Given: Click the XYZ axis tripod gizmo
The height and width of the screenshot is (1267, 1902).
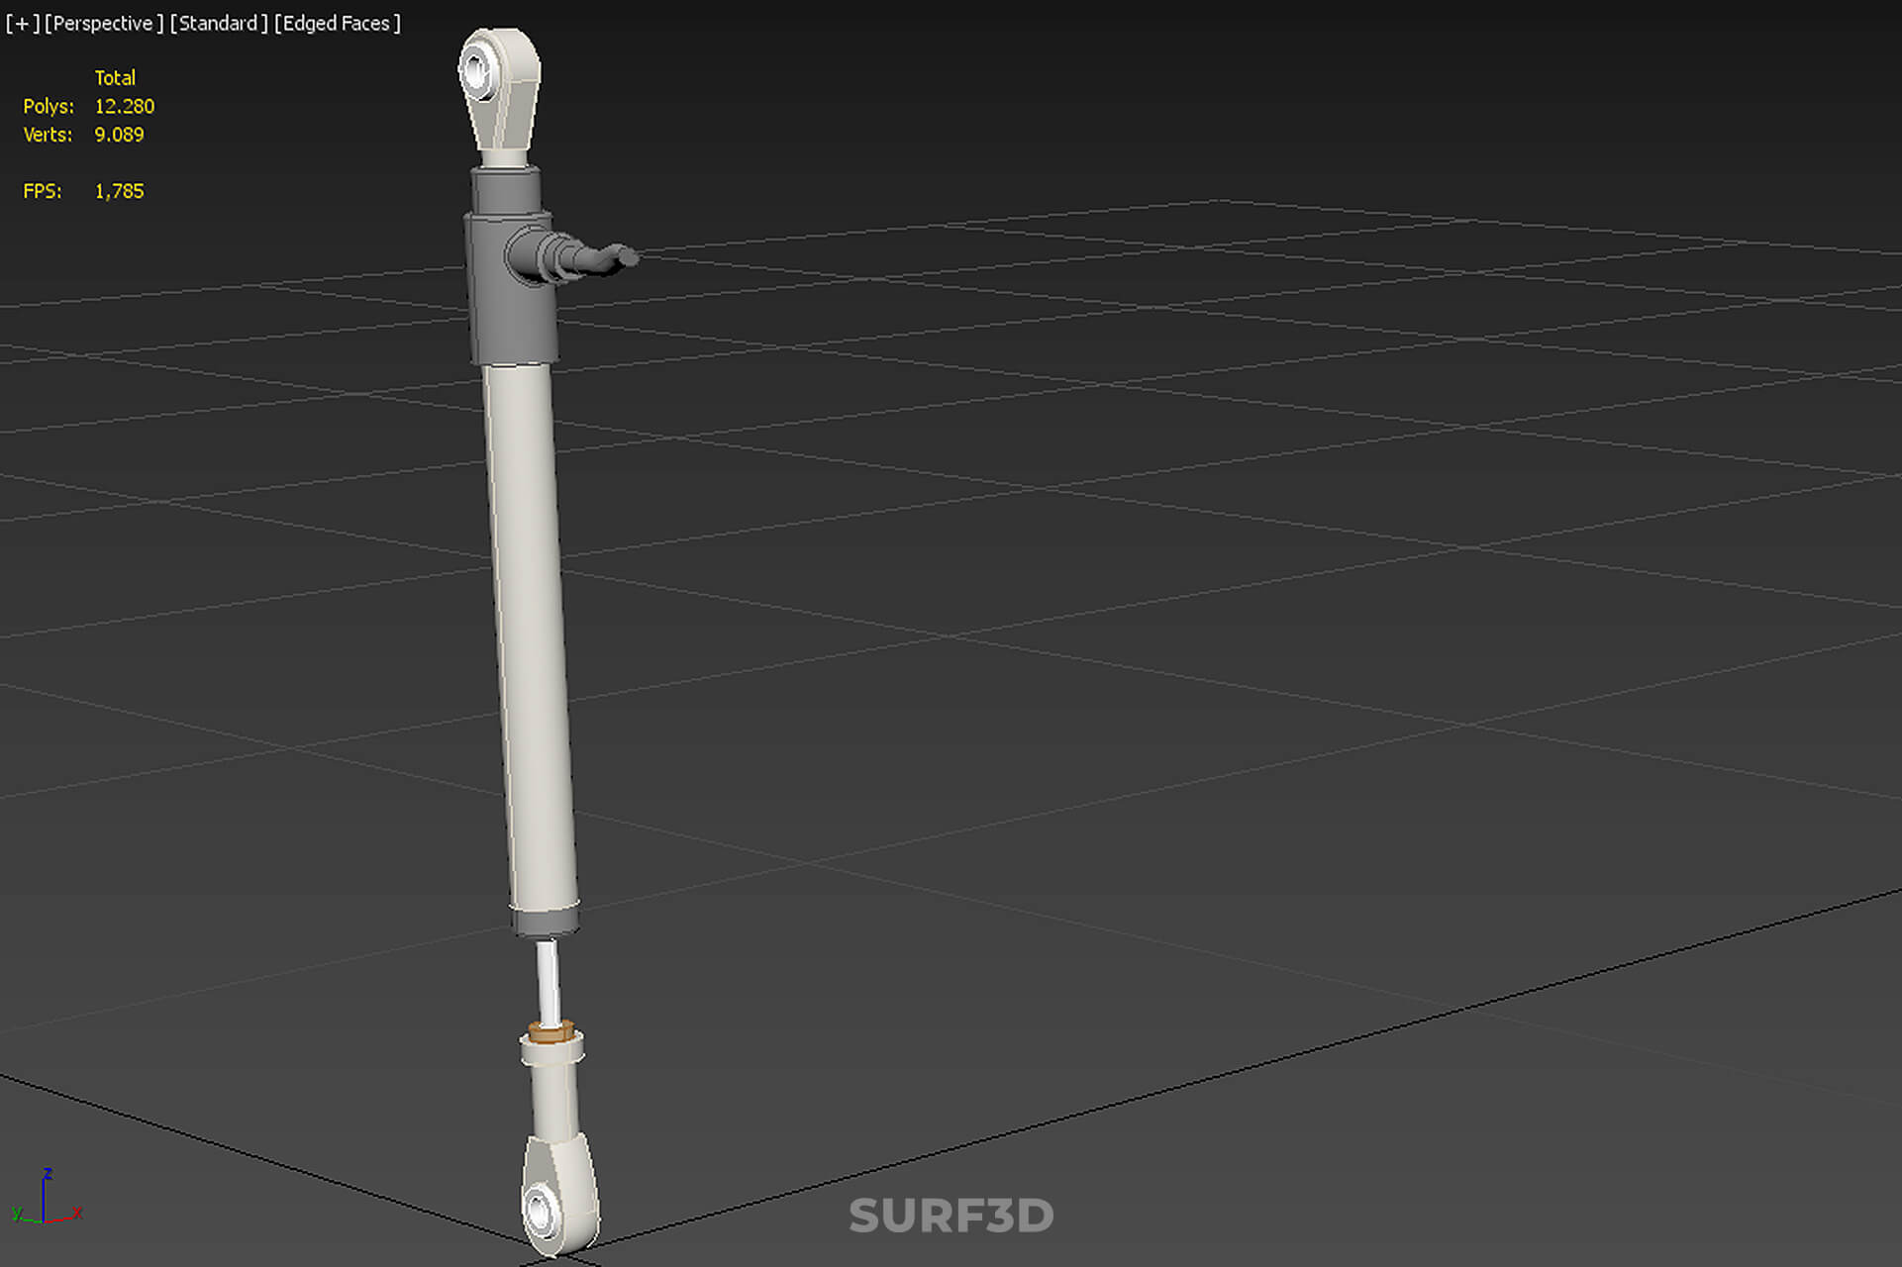Looking at the screenshot, I should [x=47, y=1199].
